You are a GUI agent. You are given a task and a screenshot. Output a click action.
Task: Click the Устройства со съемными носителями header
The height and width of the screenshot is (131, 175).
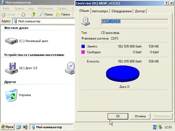tap(34, 55)
